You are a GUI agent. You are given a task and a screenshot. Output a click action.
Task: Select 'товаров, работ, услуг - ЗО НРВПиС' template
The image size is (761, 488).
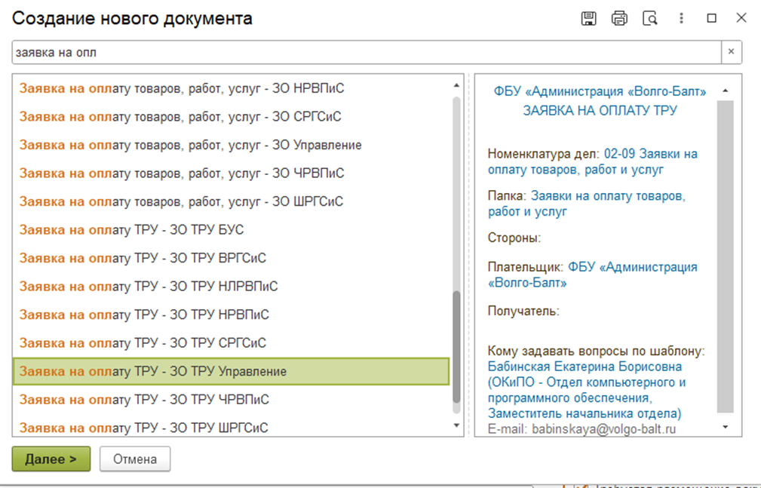[x=181, y=88]
